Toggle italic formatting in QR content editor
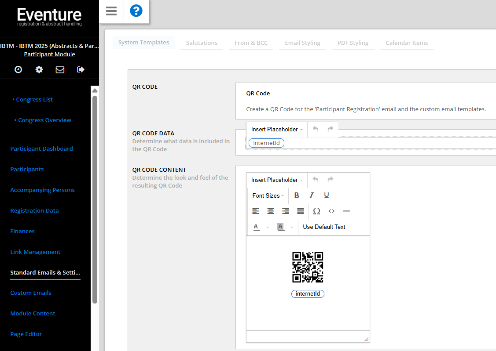The height and width of the screenshot is (351, 496). [312, 195]
